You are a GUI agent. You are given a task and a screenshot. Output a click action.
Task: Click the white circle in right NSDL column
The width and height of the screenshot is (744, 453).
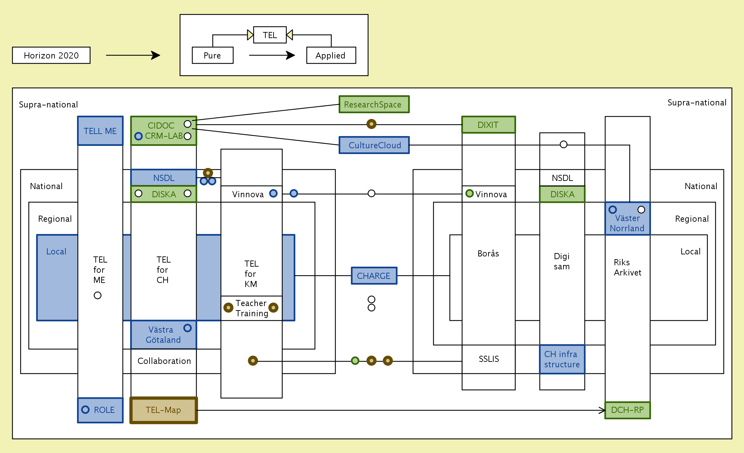coord(563,145)
